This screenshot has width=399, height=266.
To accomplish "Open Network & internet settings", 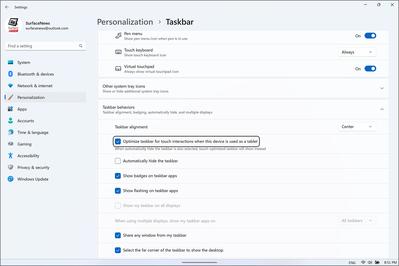I will pos(35,86).
